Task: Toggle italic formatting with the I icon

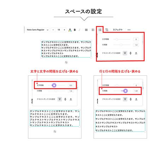Action: click(x=79, y=30)
